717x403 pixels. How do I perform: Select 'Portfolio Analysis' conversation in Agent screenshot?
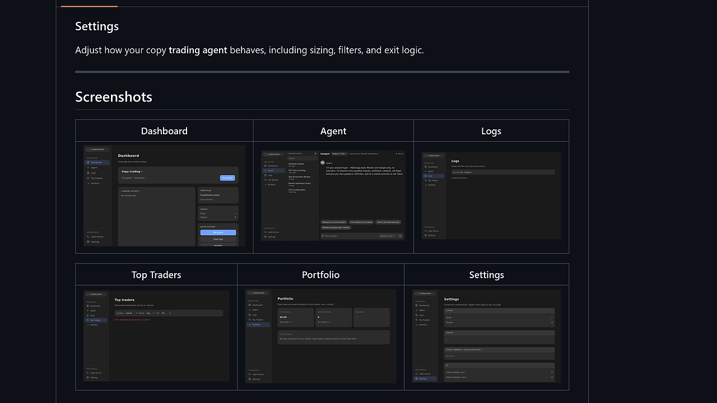[x=297, y=165]
